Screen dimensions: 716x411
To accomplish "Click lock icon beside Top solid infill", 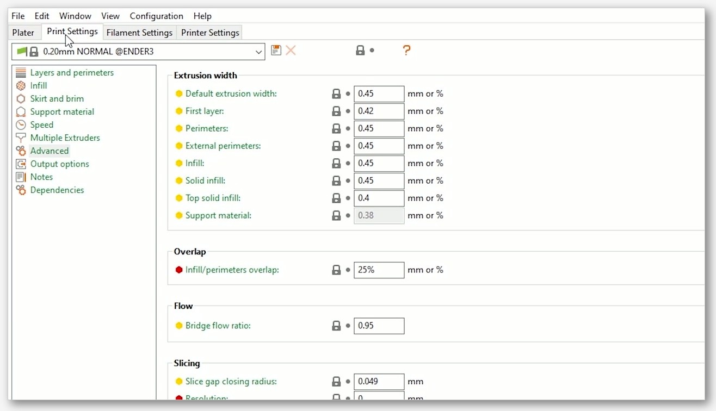I will 336,198.
